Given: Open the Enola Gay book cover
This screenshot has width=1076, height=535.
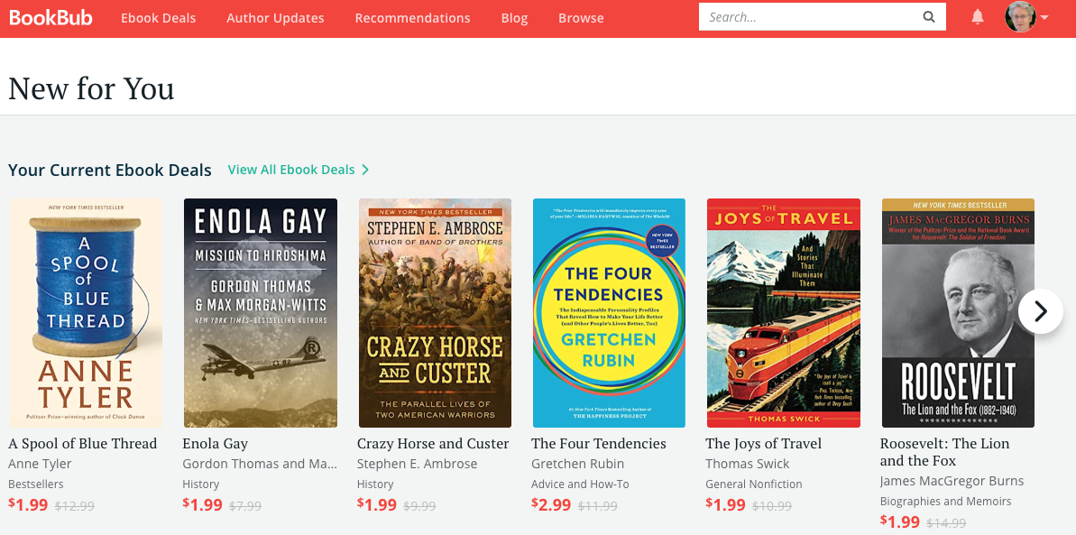Looking at the screenshot, I should click(260, 313).
